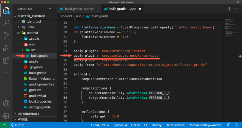Switch to build.gradle .../app tab

pos(123,9)
